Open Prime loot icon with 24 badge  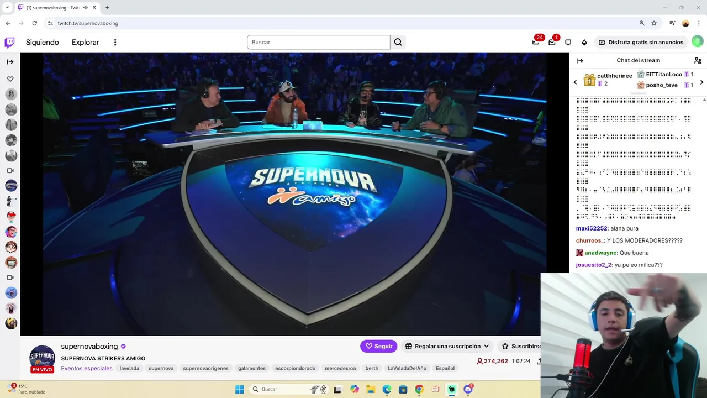536,42
